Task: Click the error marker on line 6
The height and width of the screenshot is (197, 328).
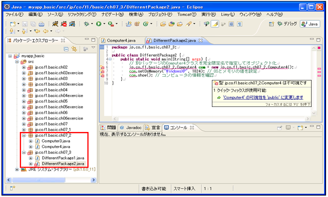Action: point(102,67)
